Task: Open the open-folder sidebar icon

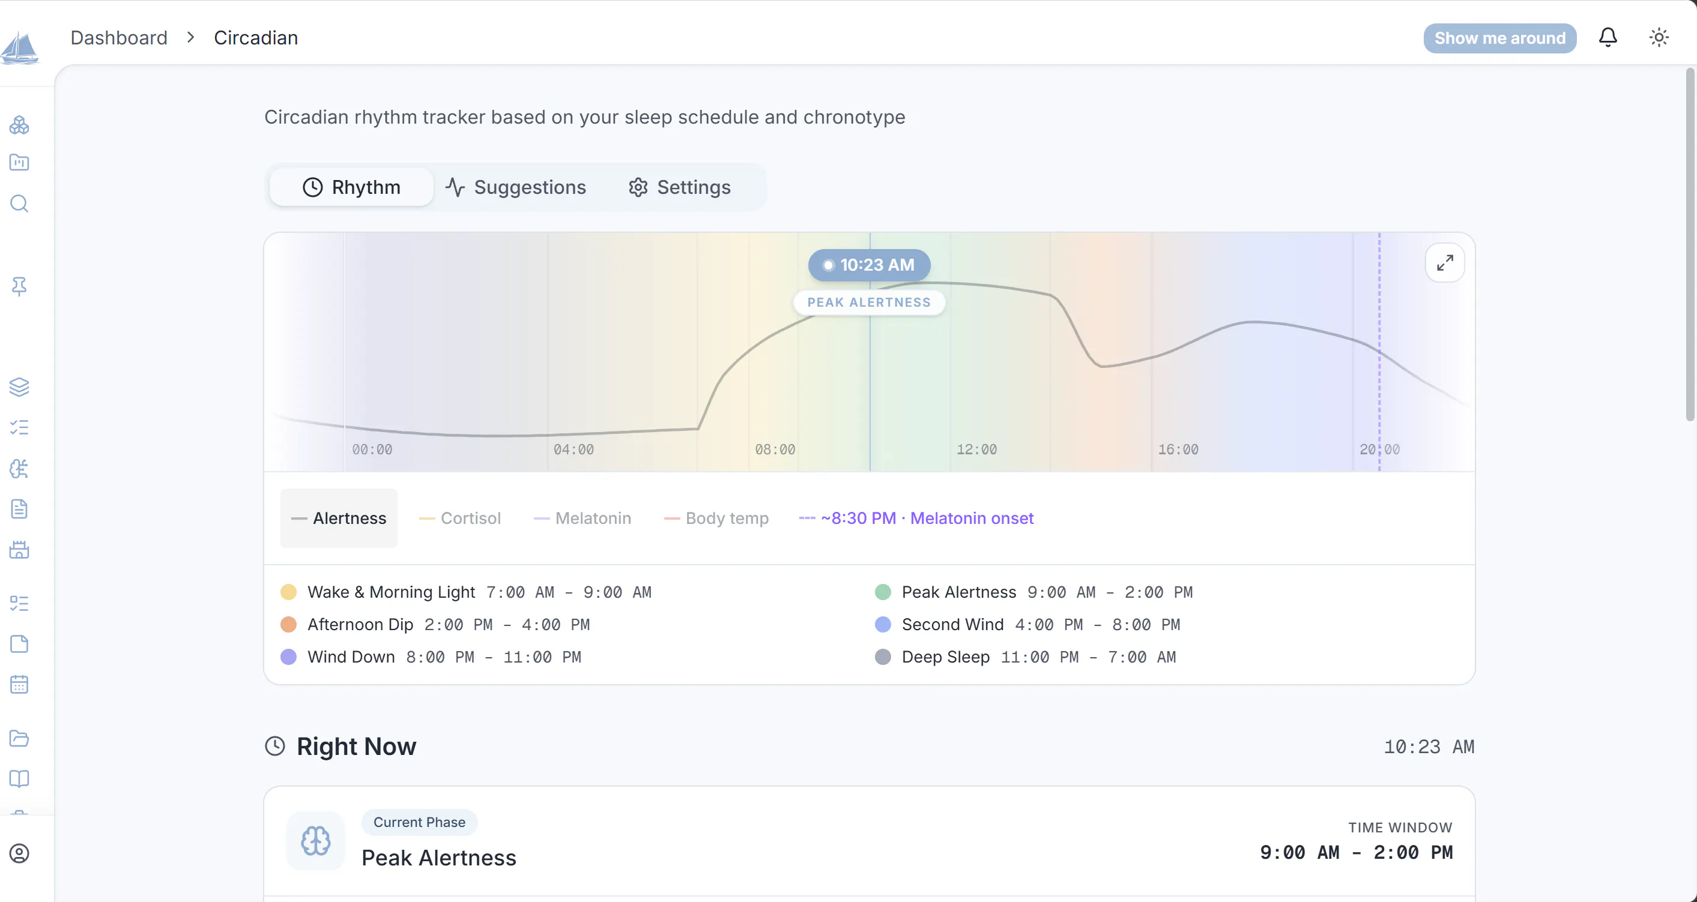Action: [x=19, y=738]
